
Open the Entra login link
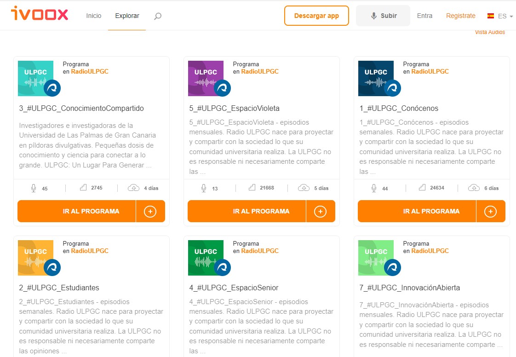click(424, 16)
